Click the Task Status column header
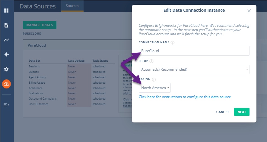267x142 pixels. (100, 61)
